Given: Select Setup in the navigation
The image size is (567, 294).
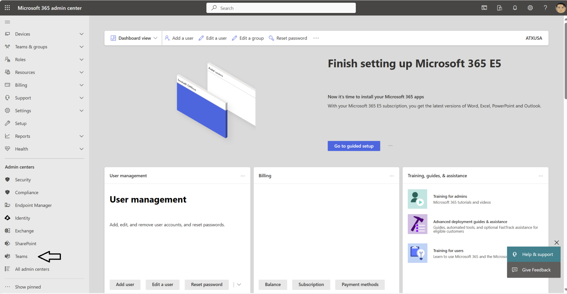Looking at the screenshot, I should [x=21, y=123].
